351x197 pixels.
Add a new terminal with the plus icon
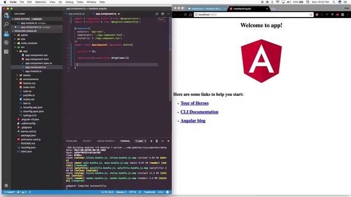151,141
